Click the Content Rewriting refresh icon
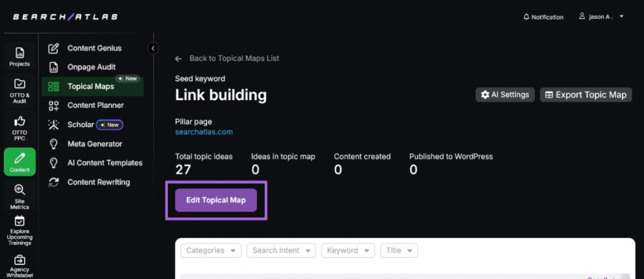This screenshot has width=644, height=279. point(54,182)
